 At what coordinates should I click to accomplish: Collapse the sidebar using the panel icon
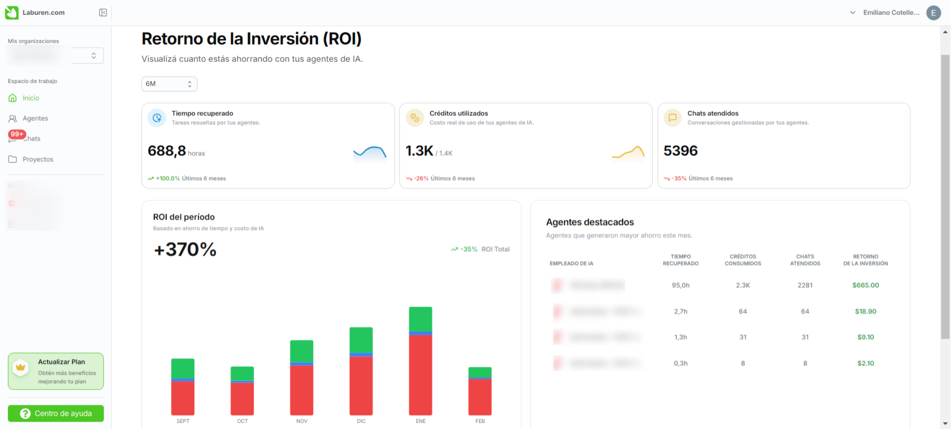[x=103, y=13]
